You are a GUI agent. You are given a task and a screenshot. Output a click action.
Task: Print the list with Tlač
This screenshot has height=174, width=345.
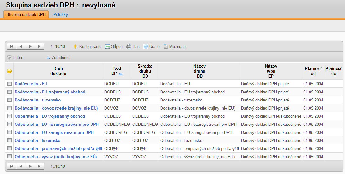[x=133, y=46]
